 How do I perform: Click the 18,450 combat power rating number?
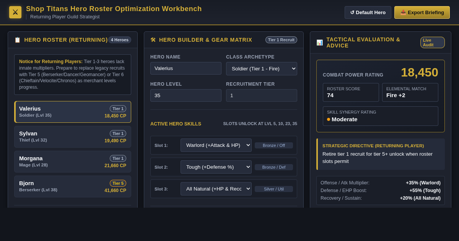[x=419, y=72]
